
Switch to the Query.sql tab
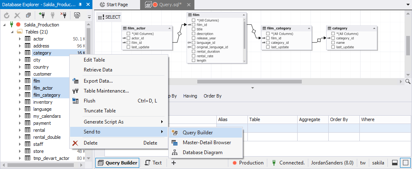click(x=167, y=5)
